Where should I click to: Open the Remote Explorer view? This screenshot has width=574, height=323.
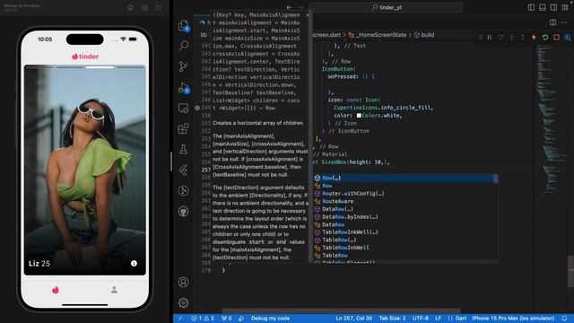coord(183,108)
